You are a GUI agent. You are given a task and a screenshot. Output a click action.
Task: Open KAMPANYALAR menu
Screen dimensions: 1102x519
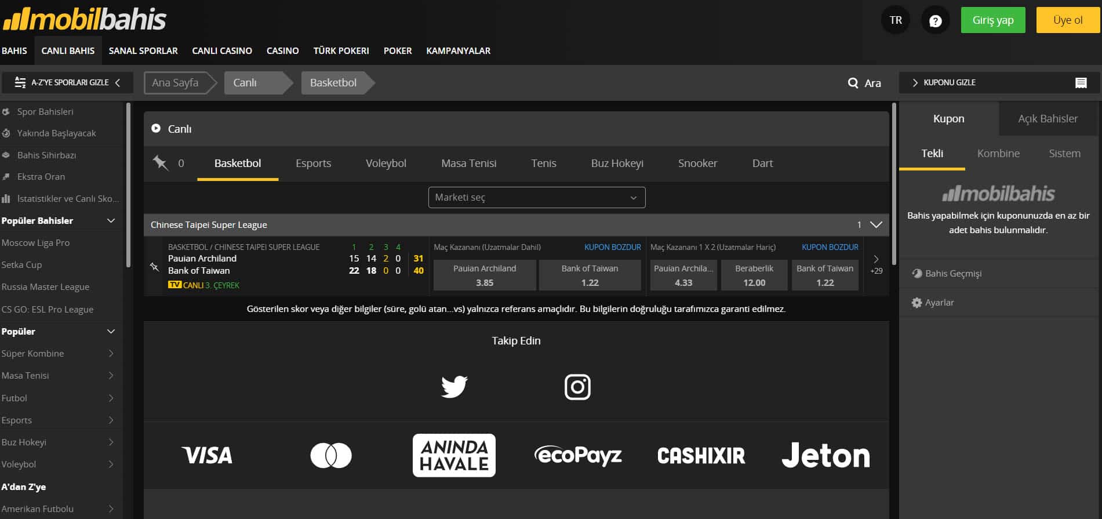click(459, 50)
